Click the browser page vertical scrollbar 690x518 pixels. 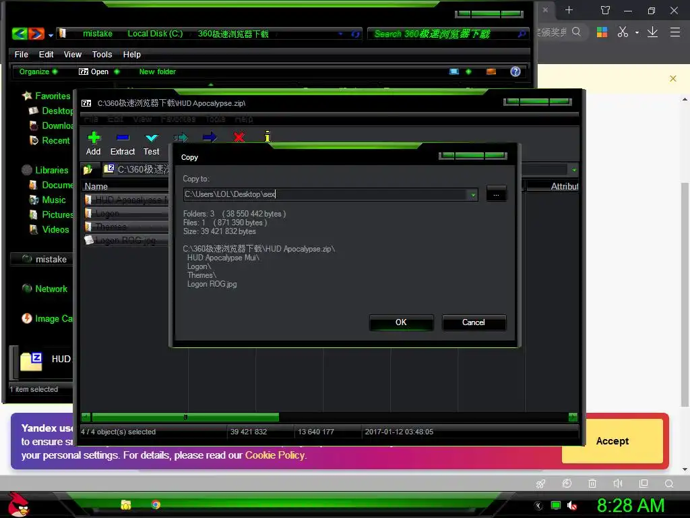click(685, 294)
